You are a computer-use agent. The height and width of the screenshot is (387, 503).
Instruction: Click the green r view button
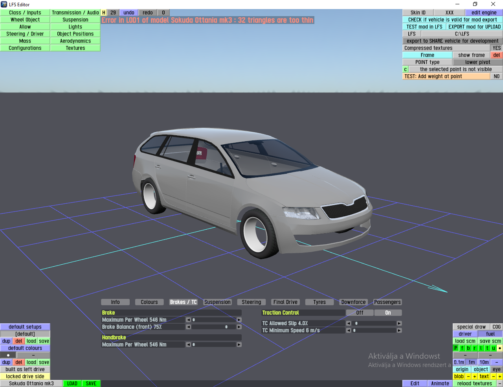(475, 348)
